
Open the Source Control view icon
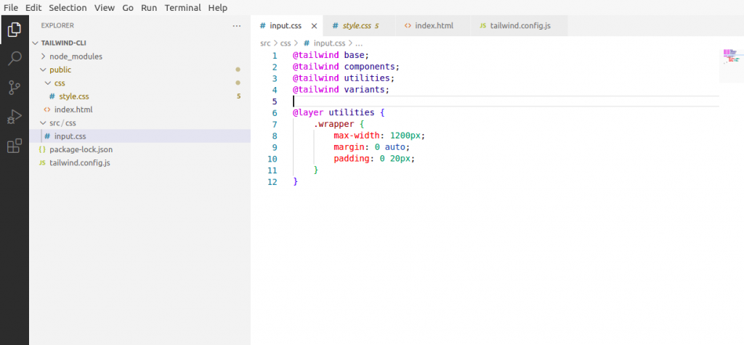15,88
